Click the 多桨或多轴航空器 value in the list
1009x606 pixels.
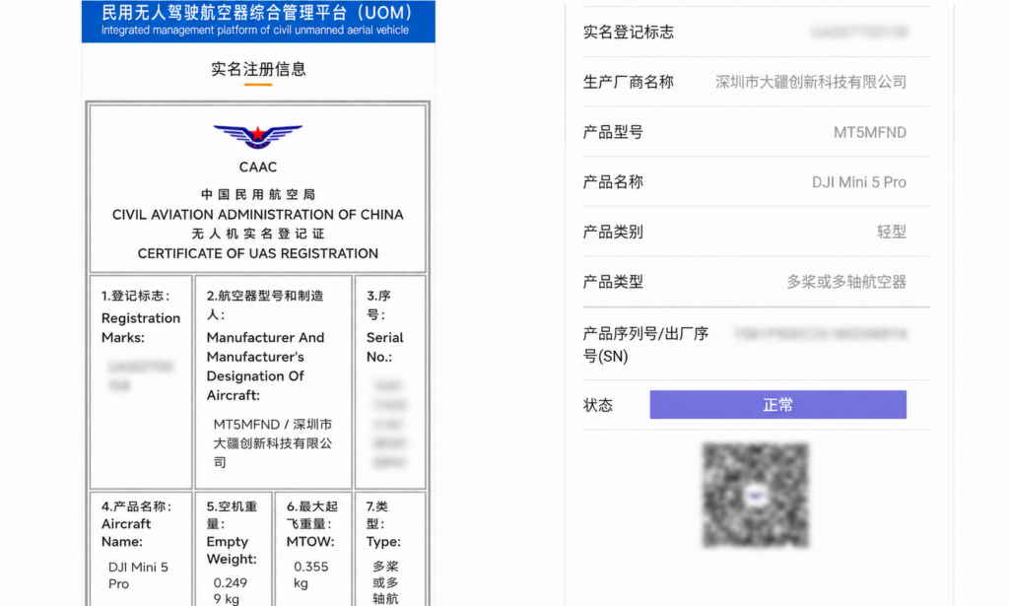tap(846, 282)
